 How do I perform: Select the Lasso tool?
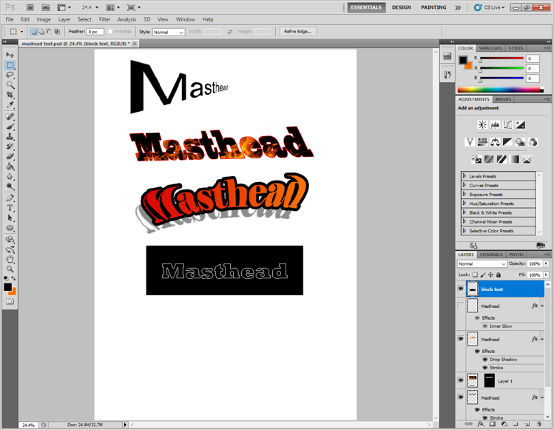[10, 75]
